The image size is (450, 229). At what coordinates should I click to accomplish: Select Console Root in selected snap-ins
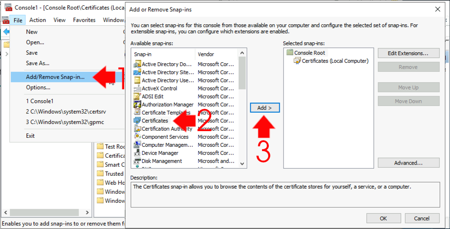(310, 53)
